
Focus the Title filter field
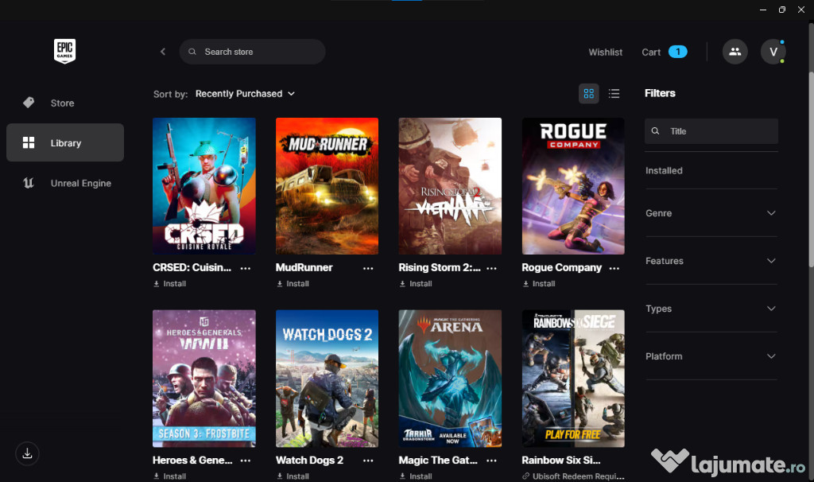[711, 131]
